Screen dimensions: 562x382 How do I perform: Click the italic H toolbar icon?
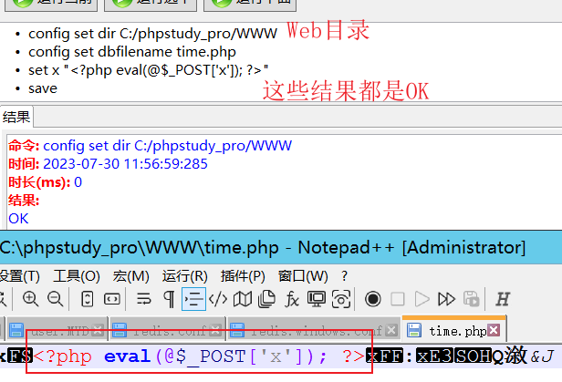click(x=503, y=299)
